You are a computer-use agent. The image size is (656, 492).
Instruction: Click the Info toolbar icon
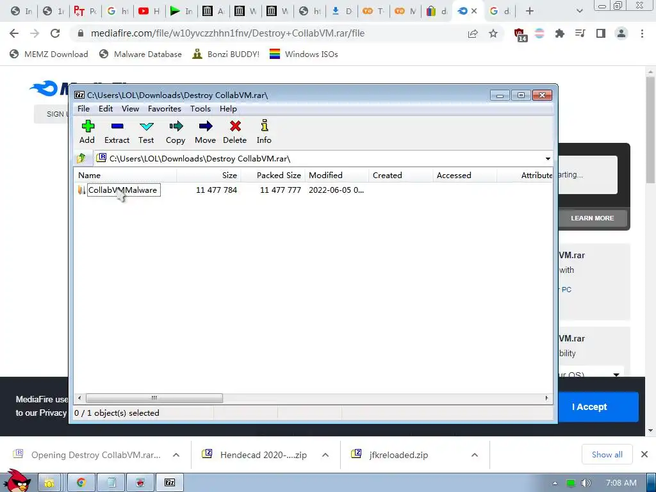pyautogui.click(x=264, y=132)
